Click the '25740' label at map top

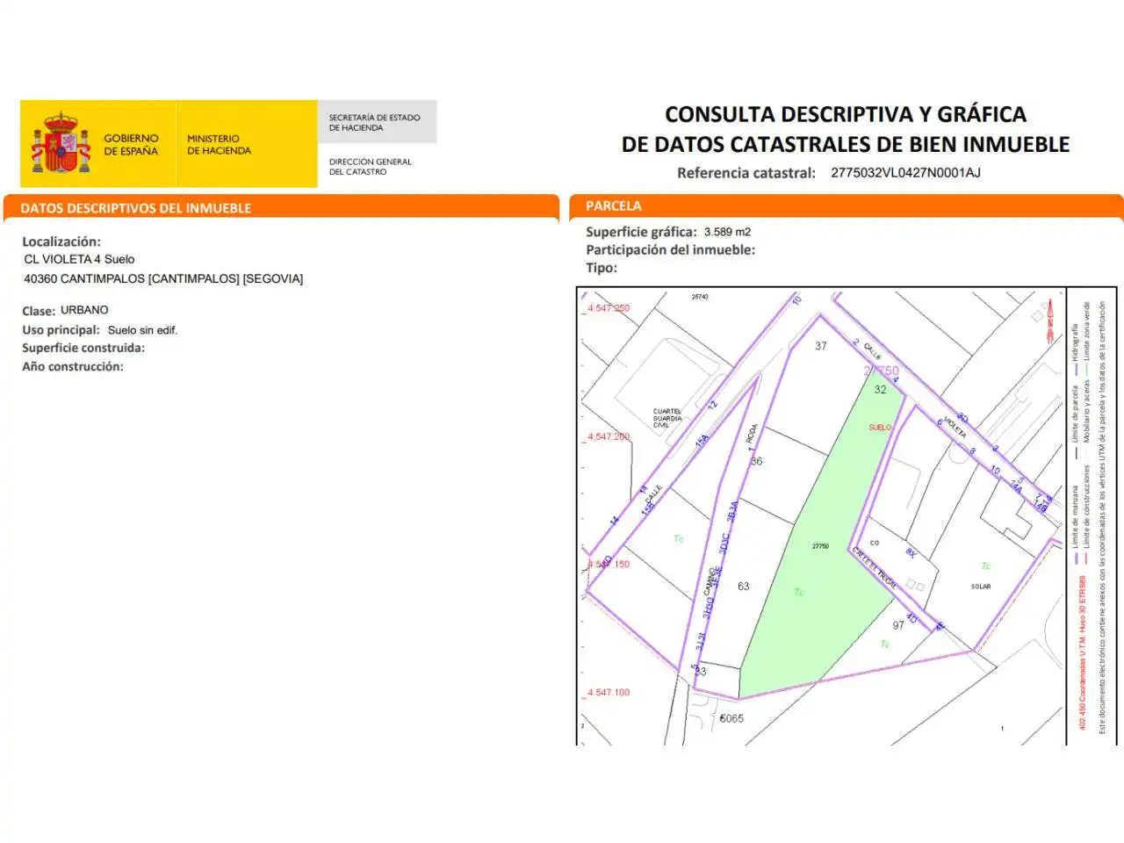tap(699, 297)
